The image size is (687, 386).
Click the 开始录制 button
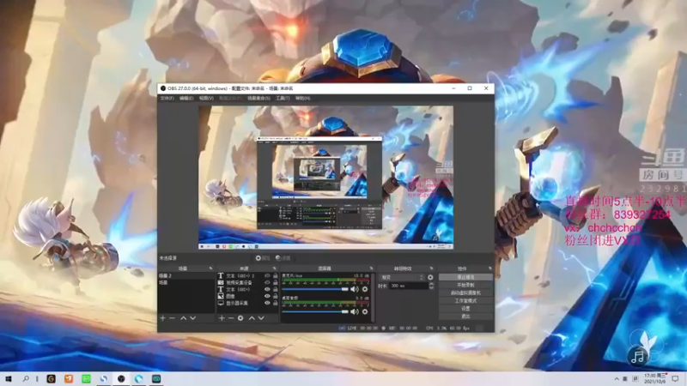tap(465, 285)
